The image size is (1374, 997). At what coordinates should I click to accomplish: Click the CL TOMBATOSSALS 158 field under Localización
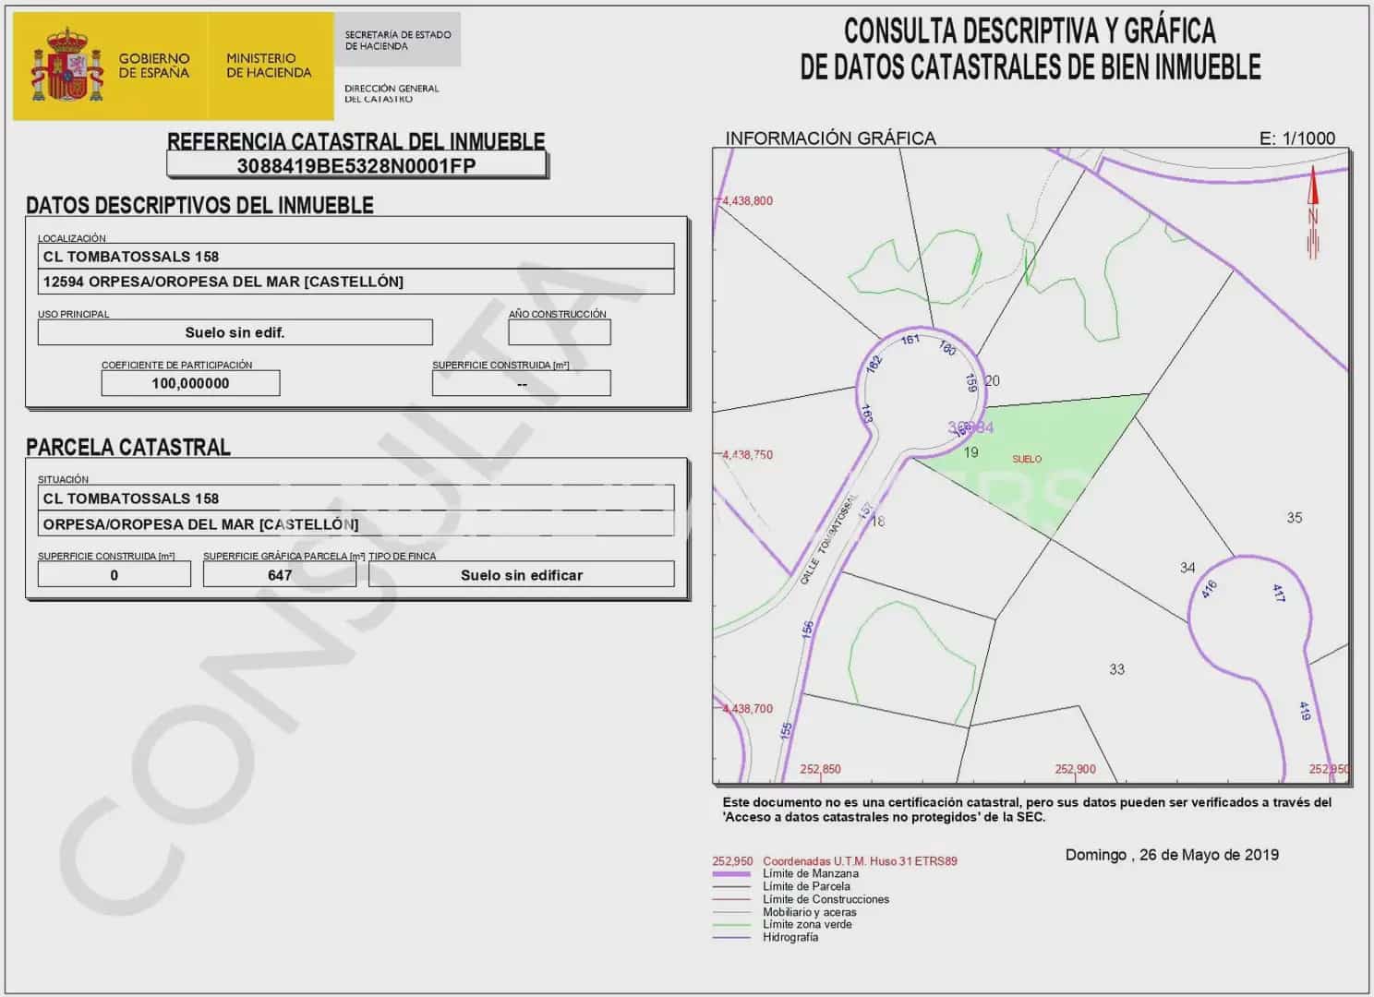coord(356,257)
